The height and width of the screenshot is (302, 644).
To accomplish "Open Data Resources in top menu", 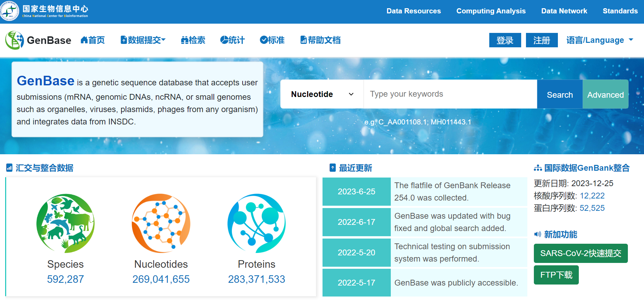I will click(x=413, y=11).
